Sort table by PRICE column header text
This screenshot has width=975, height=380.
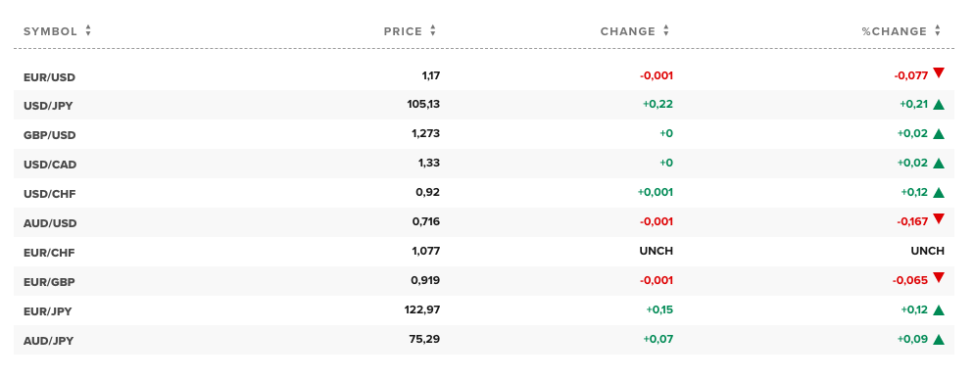pyautogui.click(x=403, y=31)
